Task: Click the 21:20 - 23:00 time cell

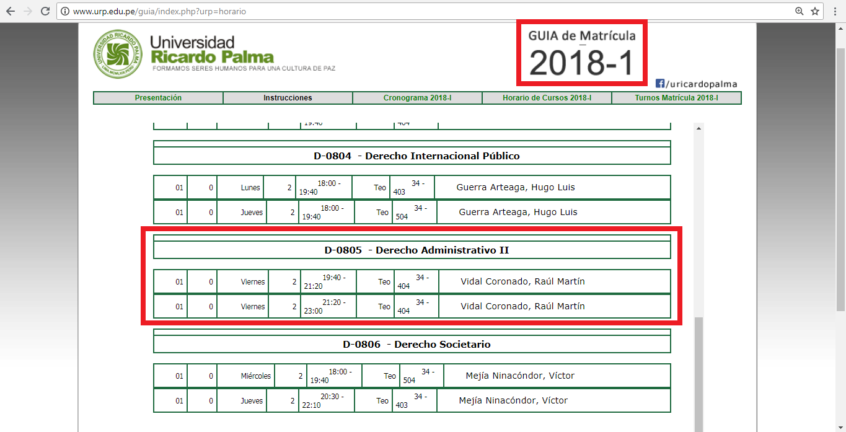Action: click(x=328, y=306)
